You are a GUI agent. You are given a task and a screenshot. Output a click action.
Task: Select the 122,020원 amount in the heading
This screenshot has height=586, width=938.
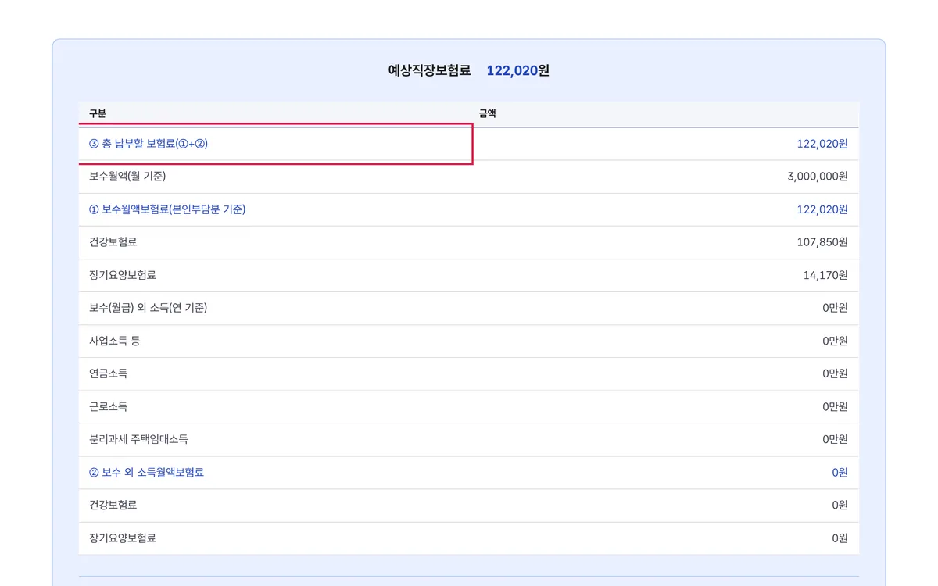click(517, 70)
